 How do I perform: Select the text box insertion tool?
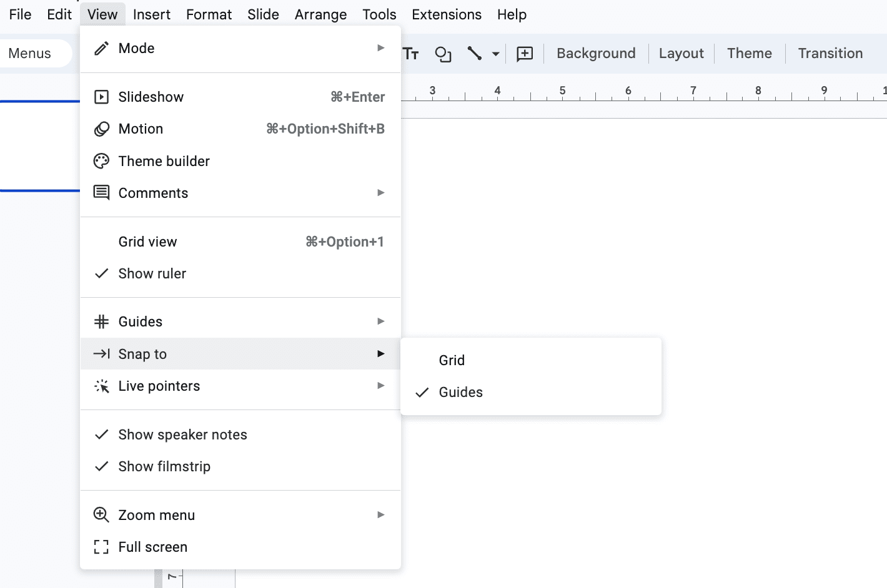coord(410,54)
